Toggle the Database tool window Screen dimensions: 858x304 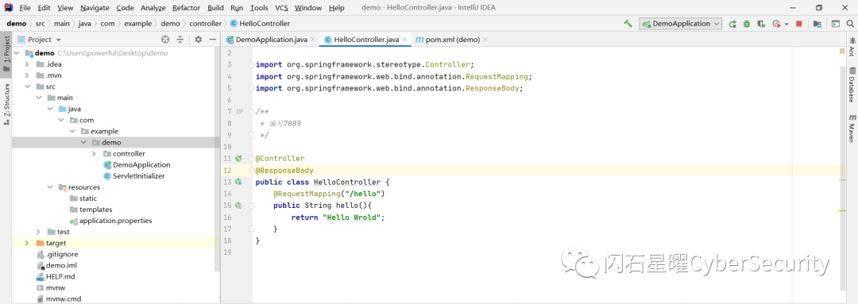tap(852, 85)
